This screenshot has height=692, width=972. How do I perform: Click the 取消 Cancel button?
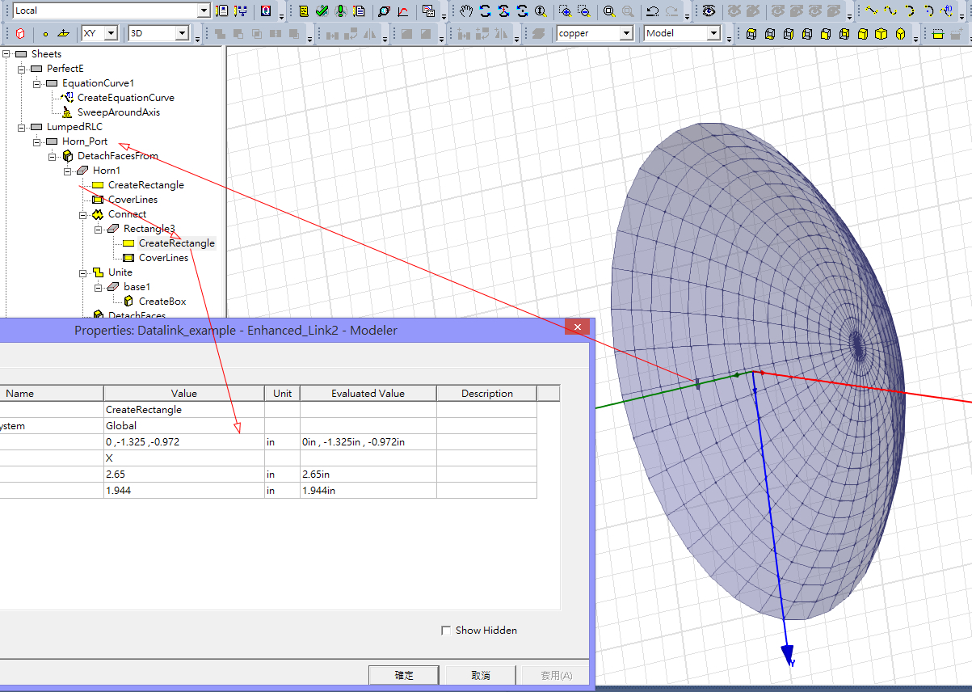pyautogui.click(x=481, y=675)
